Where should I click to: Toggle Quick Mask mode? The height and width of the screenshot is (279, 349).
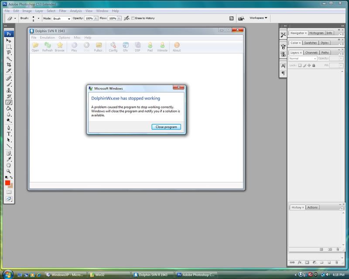coord(9,192)
